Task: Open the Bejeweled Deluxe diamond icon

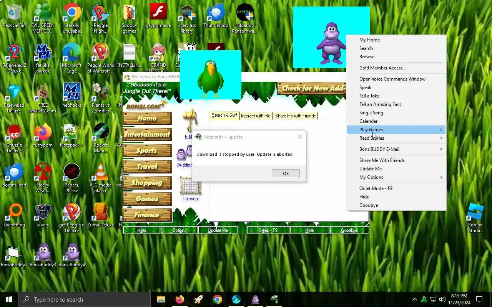Action: 14,98
